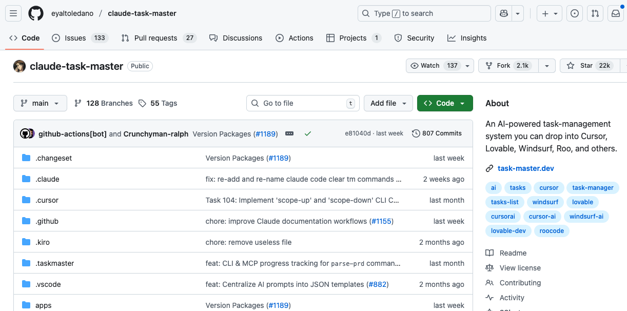Open the Security tab
The width and height of the screenshot is (627, 311).
[x=414, y=38]
